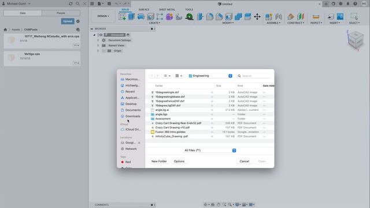Click Create Sketch icon in Fusion toolbar

[122, 17]
